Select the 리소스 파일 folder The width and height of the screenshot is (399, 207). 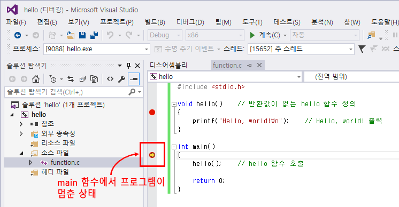(58, 143)
